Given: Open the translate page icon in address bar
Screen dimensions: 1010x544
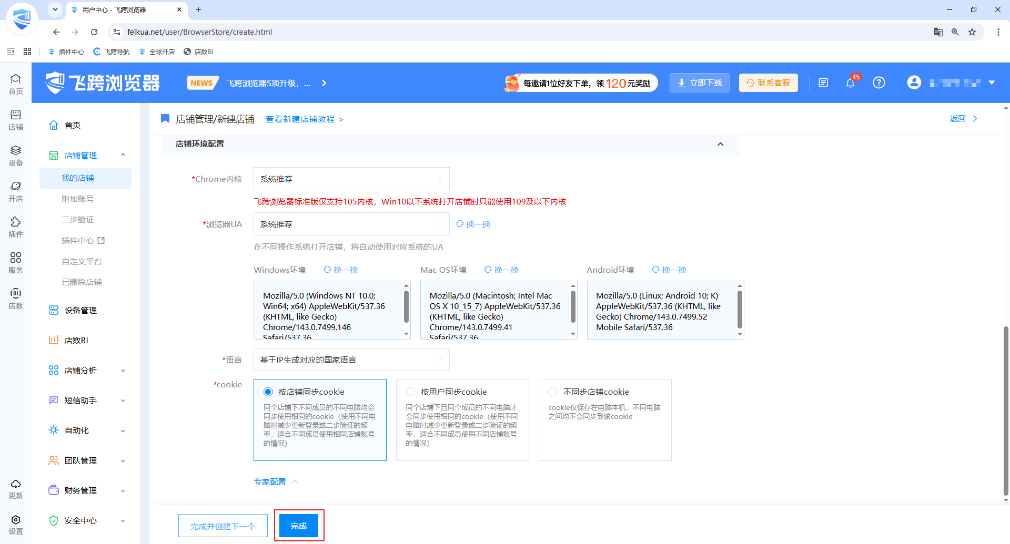Looking at the screenshot, I should tap(938, 32).
